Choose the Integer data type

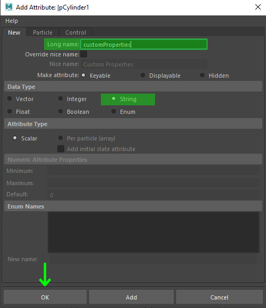click(x=61, y=99)
